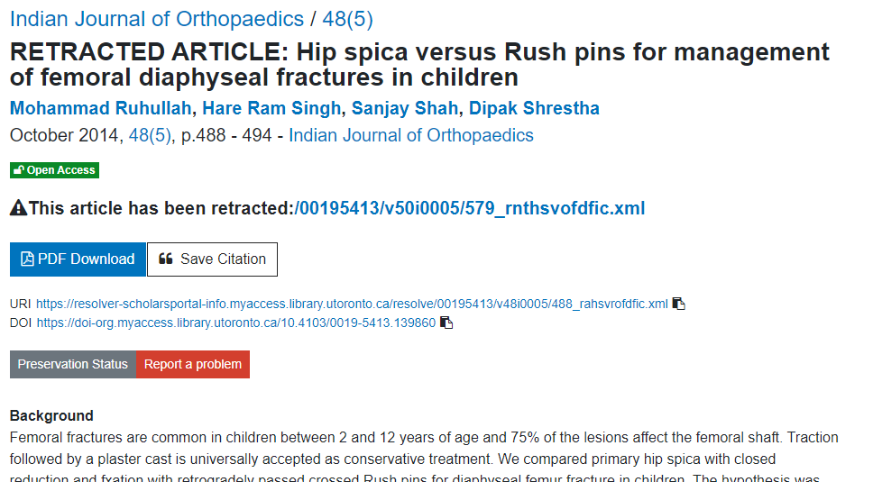Copy the DOI to clipboard icon
The height and width of the screenshot is (482, 873).
[446, 323]
